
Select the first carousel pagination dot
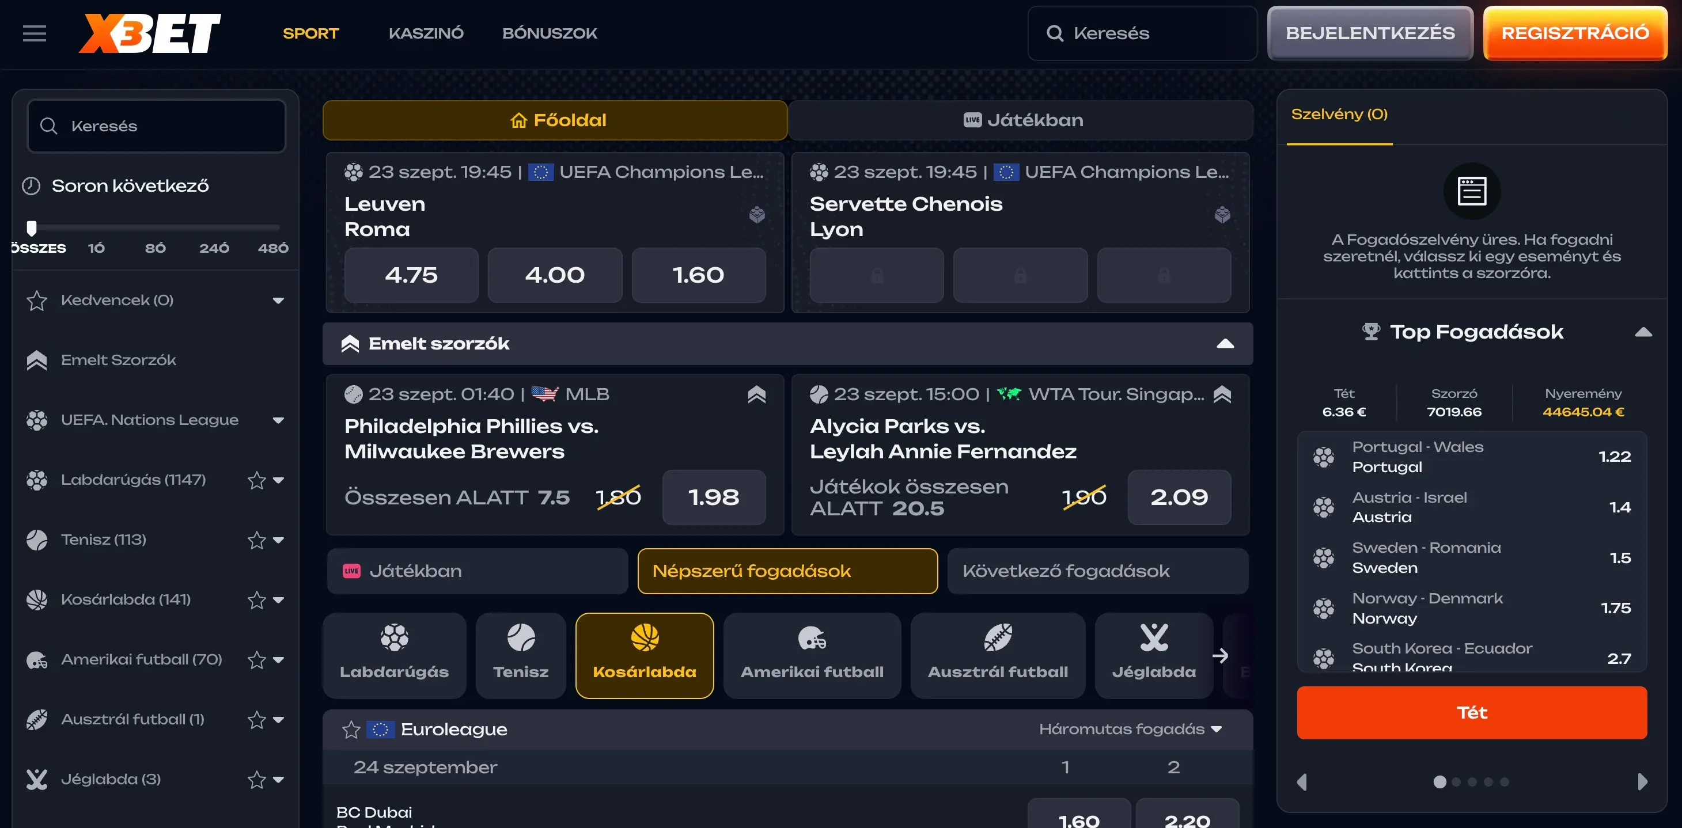pyautogui.click(x=1439, y=782)
